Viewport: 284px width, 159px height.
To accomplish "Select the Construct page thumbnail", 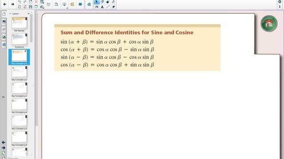I will coord(20,39).
